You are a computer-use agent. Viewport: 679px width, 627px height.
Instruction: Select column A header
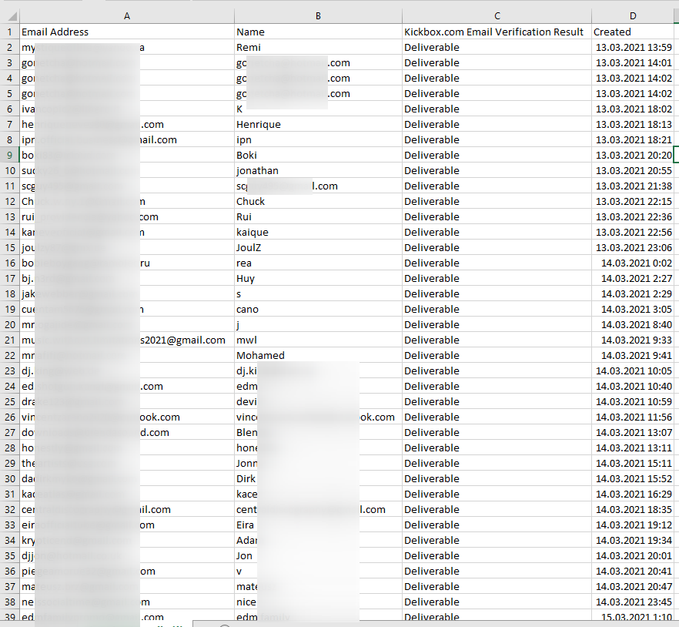click(126, 15)
